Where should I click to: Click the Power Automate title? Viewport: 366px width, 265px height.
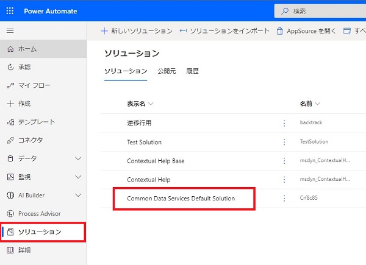tap(51, 11)
